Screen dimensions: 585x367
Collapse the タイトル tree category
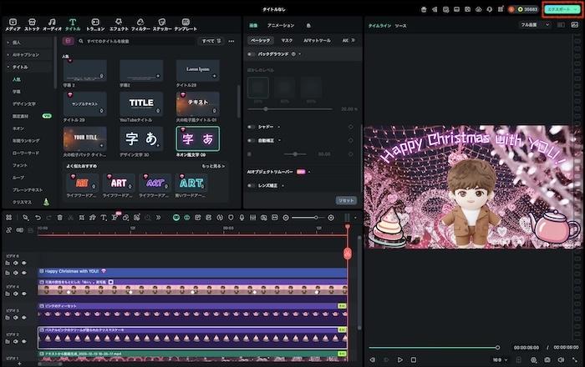[8, 67]
